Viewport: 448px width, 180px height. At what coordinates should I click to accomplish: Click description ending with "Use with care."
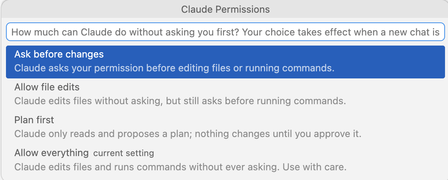pyautogui.click(x=180, y=167)
